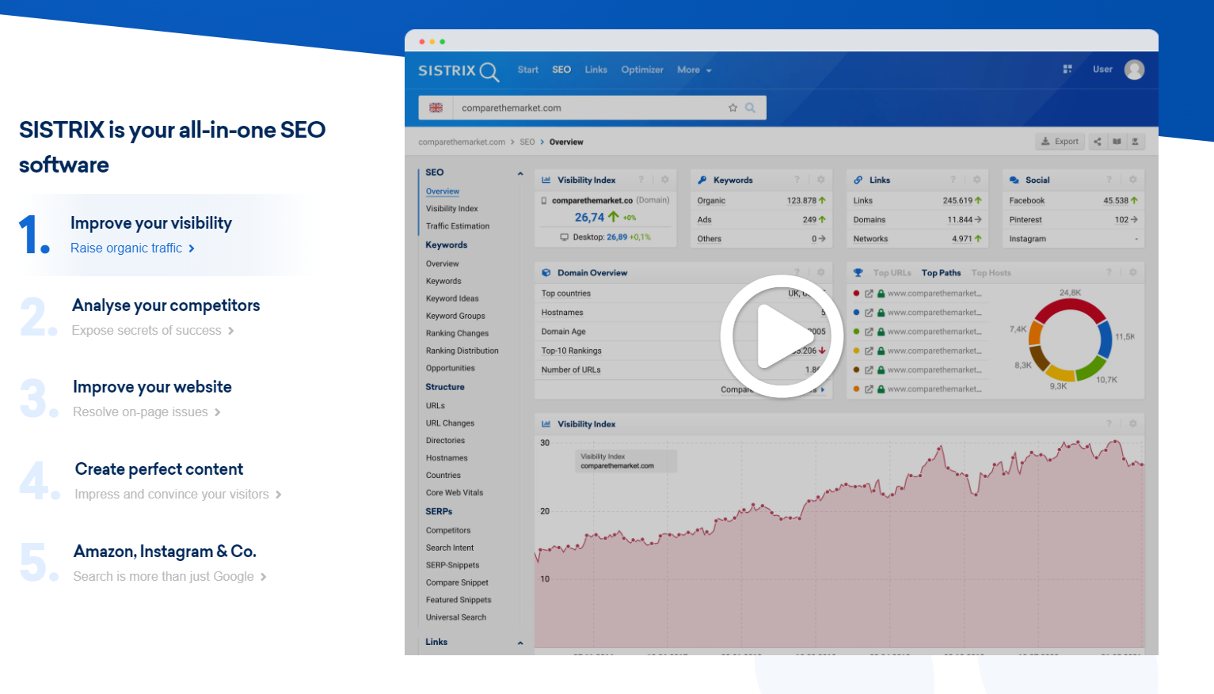
Task: Collapse the Links sidebar section chevron
Action: (520, 643)
